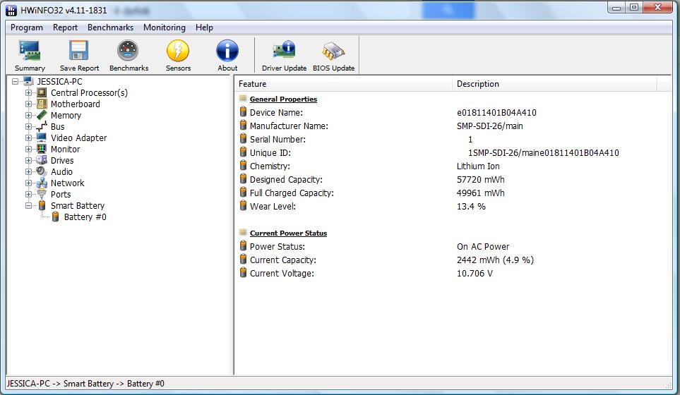
Task: Collapse the JESSICA-PC root node
Action: [x=15, y=81]
